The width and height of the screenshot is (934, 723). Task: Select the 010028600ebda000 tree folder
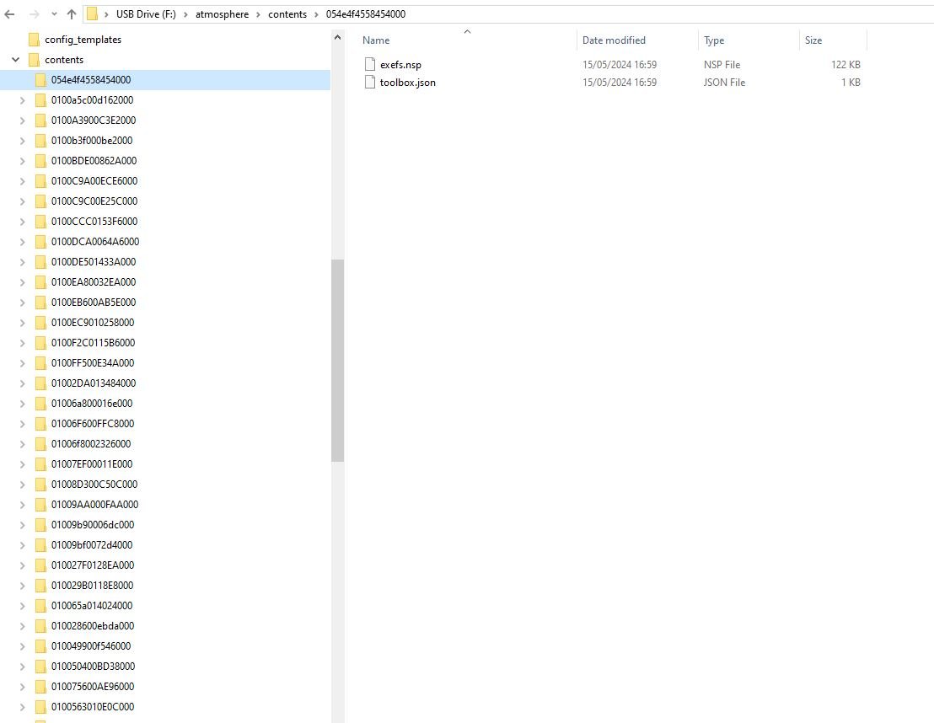coord(93,626)
